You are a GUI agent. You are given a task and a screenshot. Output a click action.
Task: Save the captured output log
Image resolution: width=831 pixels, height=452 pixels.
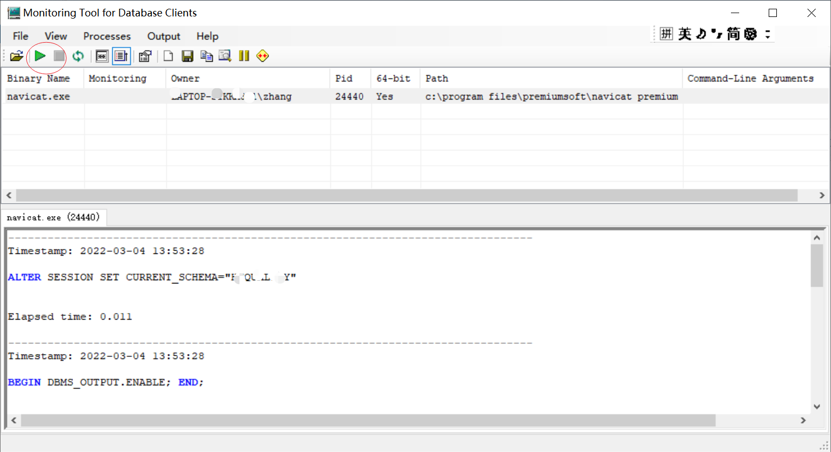pyautogui.click(x=188, y=55)
